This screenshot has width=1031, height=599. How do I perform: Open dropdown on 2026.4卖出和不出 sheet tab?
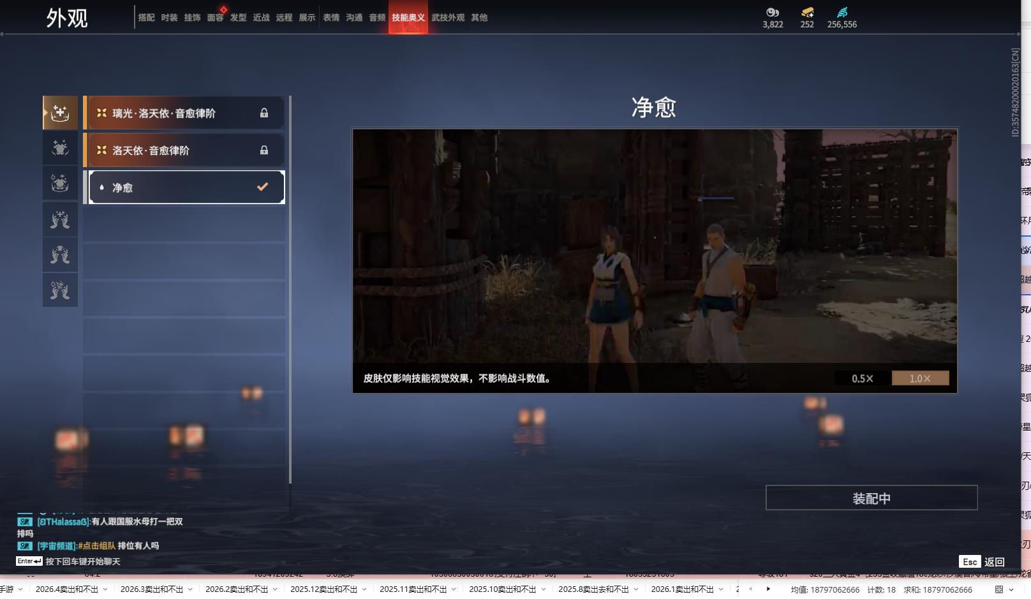pyautogui.click(x=105, y=589)
